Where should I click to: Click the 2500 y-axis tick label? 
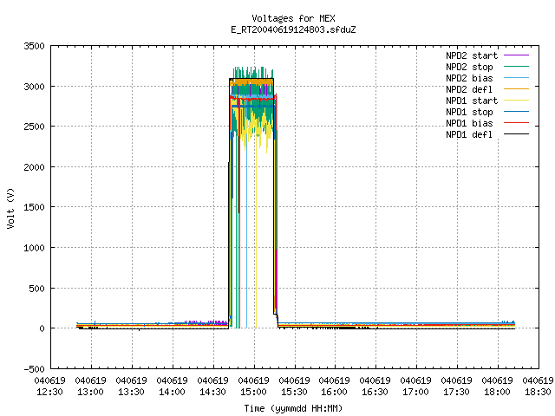click(x=34, y=127)
